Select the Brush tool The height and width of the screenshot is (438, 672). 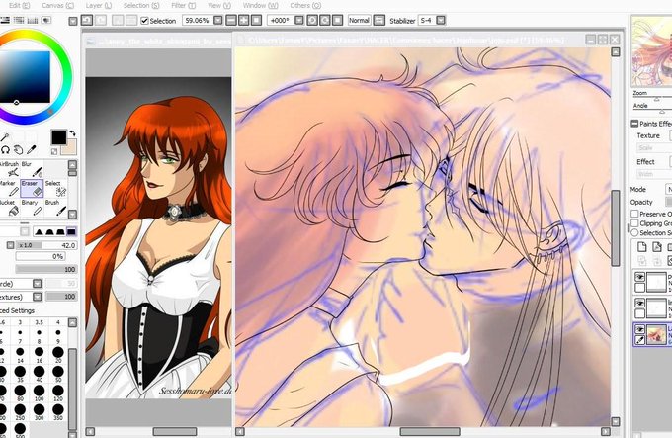[55, 208]
